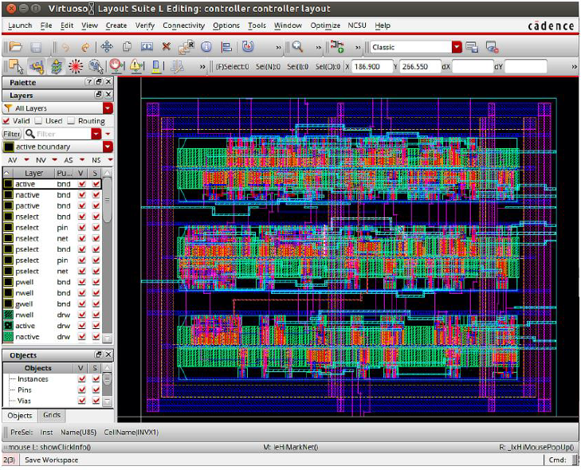Open the Edit Properties info icon
This screenshot has width=581, height=470.
click(x=206, y=47)
